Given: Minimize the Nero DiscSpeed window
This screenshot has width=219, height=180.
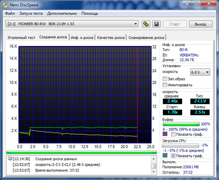Looking at the screenshot, I should pyautogui.click(x=187, y=4).
